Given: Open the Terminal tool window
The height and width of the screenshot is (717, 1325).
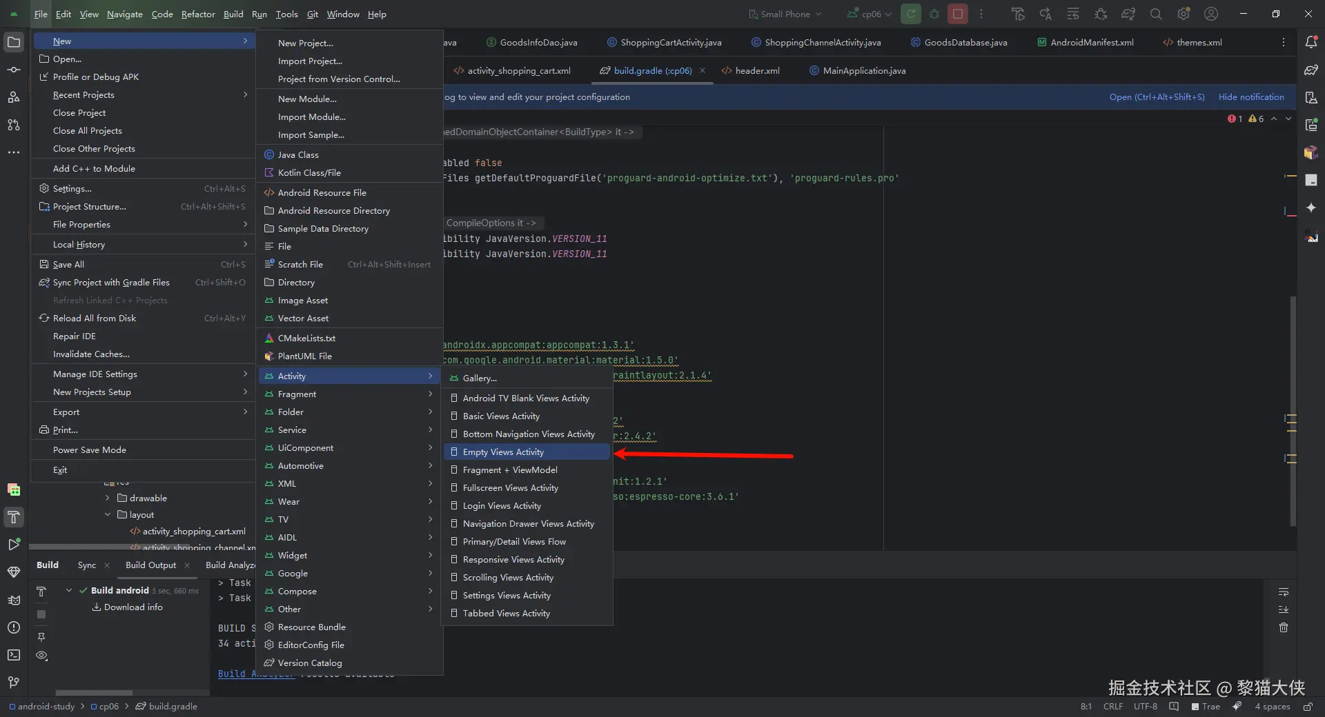Looking at the screenshot, I should [14, 656].
